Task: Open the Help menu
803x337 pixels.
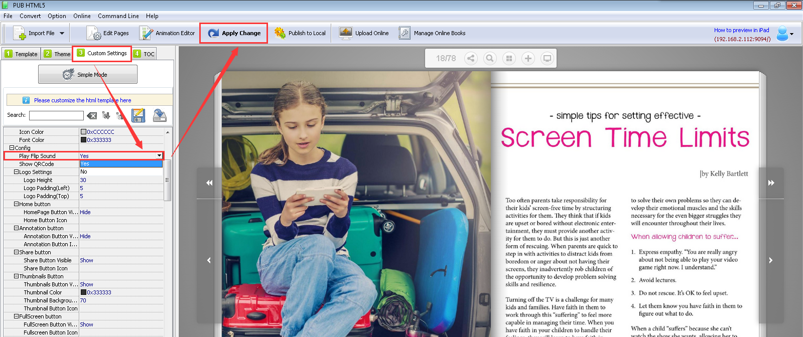Action: 152,16
